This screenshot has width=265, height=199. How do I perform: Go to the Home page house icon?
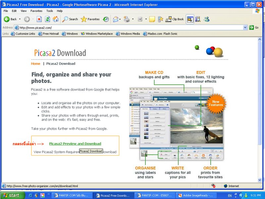[x=56, y=19]
